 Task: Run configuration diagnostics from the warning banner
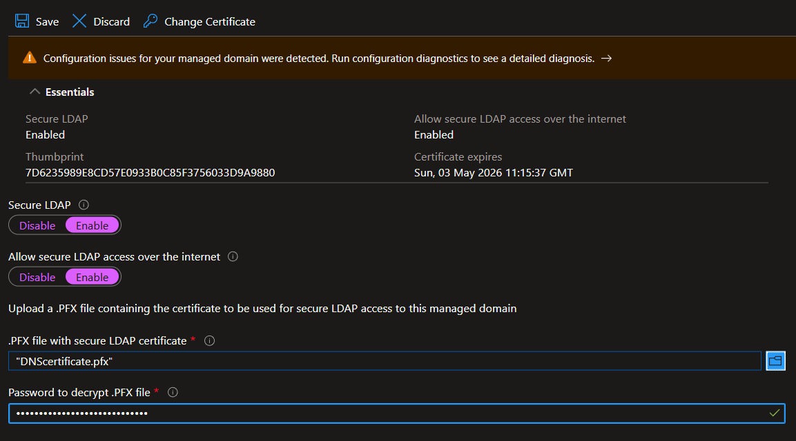point(318,59)
